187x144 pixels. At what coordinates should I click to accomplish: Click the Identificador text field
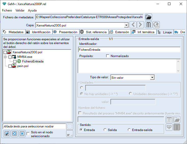point(129,49)
